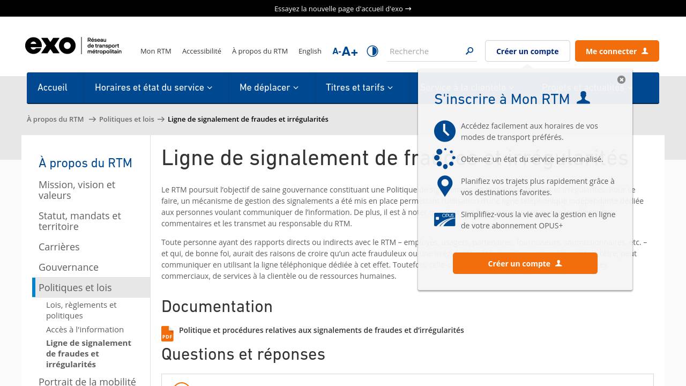Open Ligne de signalement sidebar subitem

pyautogui.click(x=88, y=353)
